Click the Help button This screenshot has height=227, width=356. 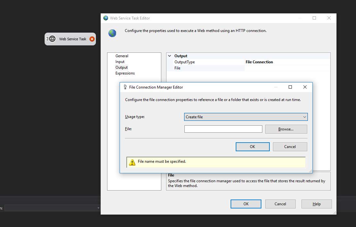[317, 204]
